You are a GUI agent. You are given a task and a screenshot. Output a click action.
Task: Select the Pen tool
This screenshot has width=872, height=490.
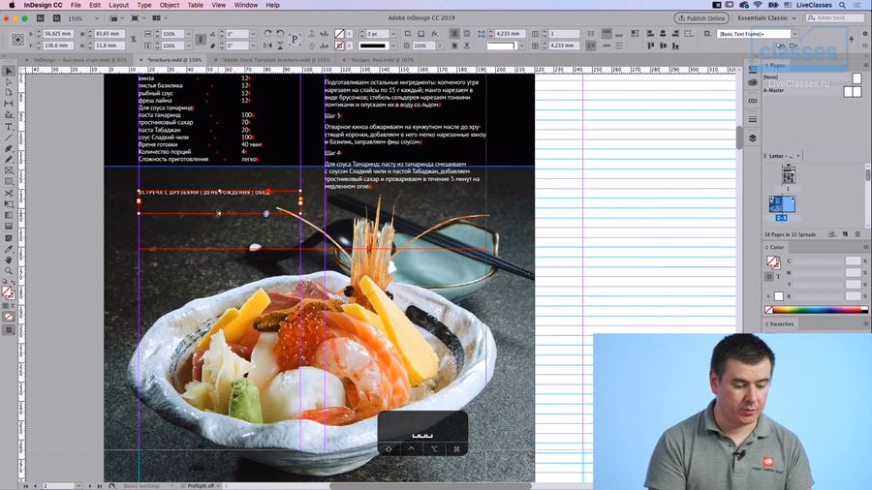(9, 148)
